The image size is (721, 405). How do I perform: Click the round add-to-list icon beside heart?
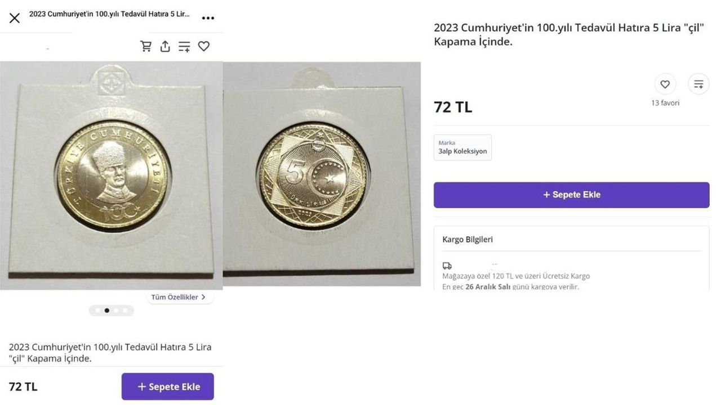698,84
